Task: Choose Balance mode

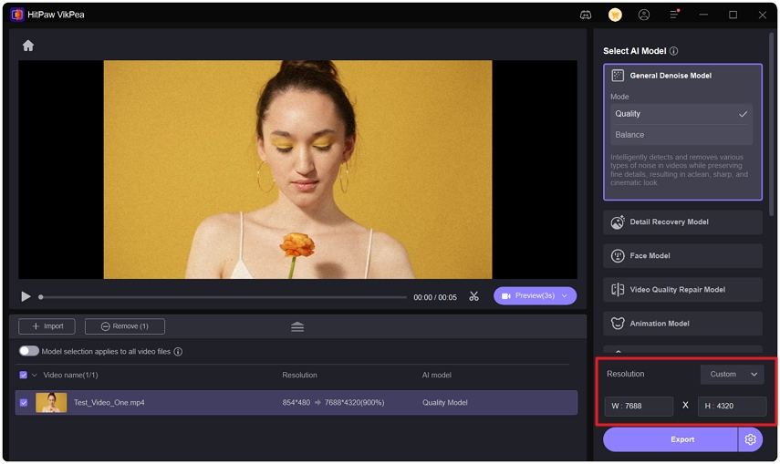Action: tap(681, 135)
